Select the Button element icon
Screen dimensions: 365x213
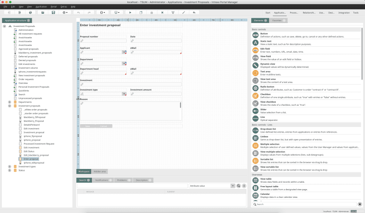coord(255,35)
